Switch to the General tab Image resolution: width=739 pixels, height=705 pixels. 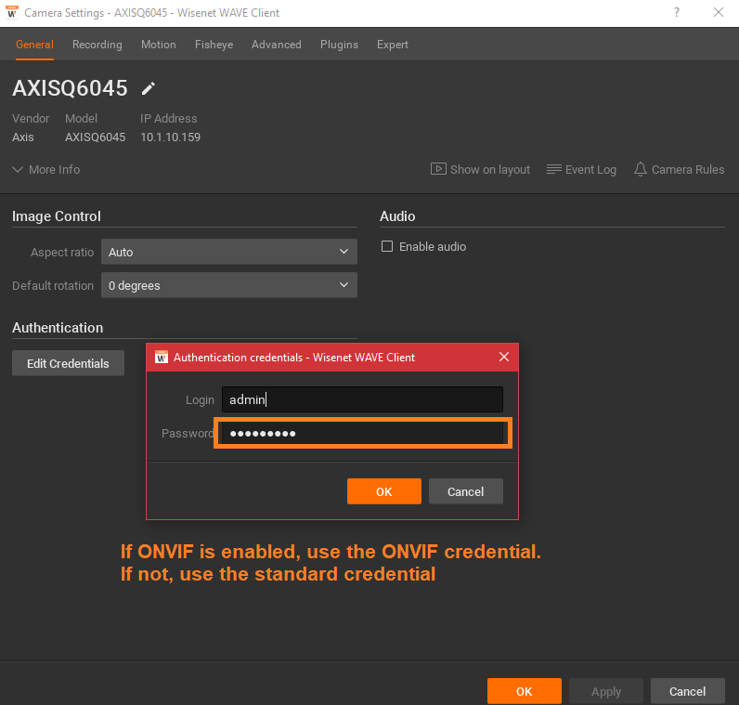(x=34, y=45)
